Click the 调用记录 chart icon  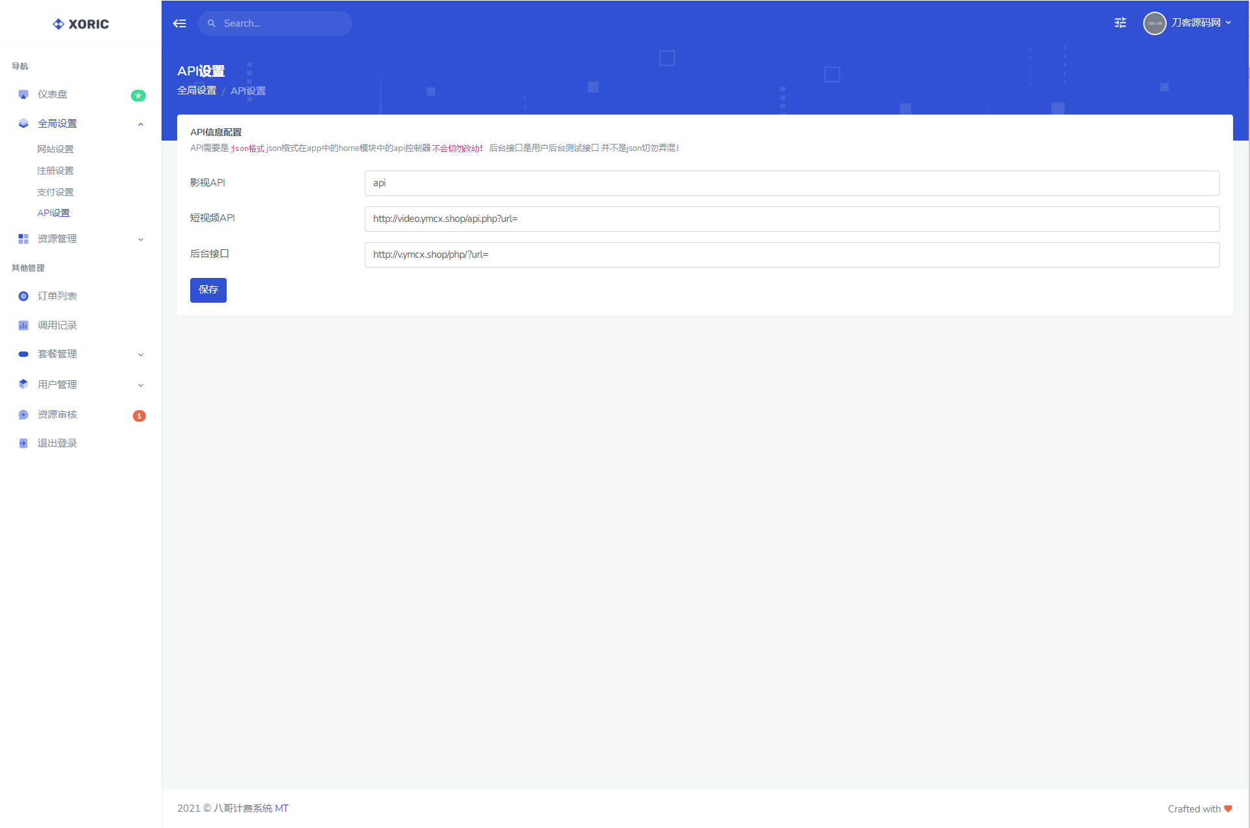coord(23,325)
